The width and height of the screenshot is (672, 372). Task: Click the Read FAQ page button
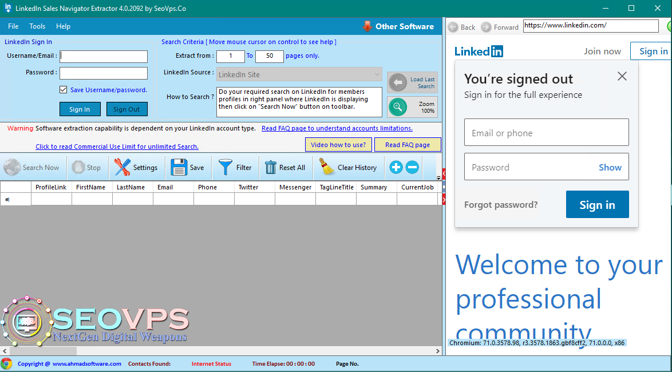click(x=408, y=145)
